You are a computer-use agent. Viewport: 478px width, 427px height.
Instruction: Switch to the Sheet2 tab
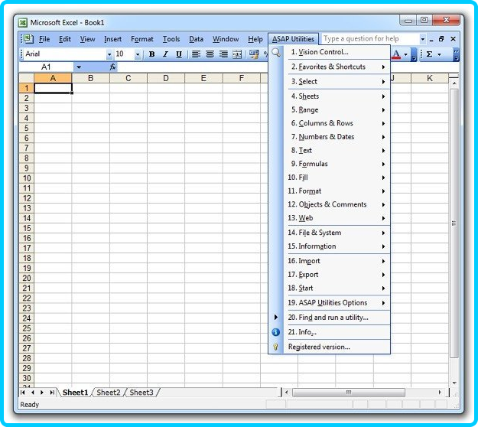(109, 393)
